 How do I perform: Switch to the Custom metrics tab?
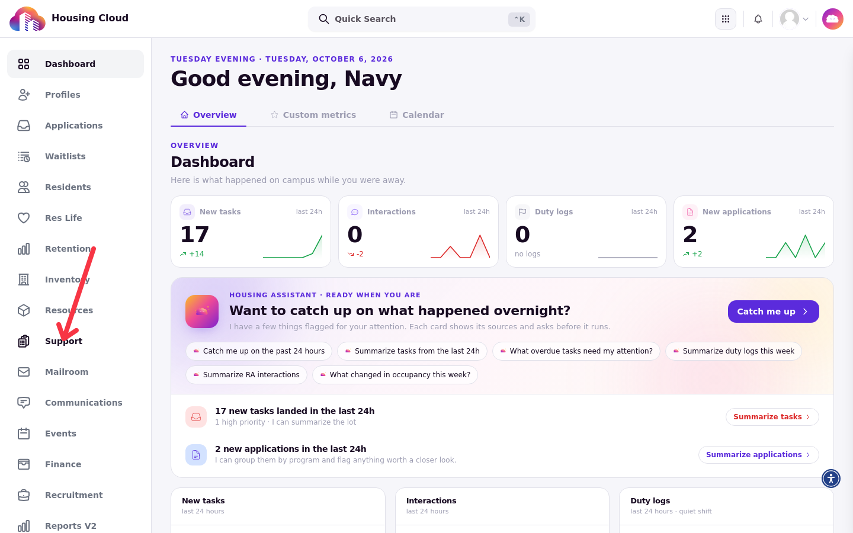tap(313, 115)
